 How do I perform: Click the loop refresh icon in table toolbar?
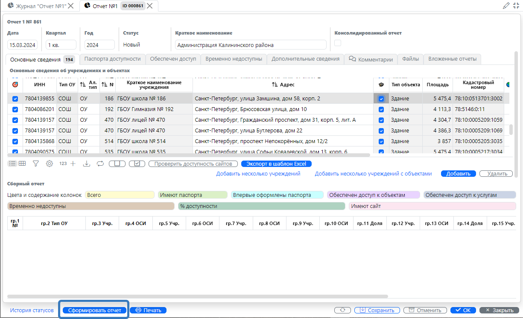(100, 164)
